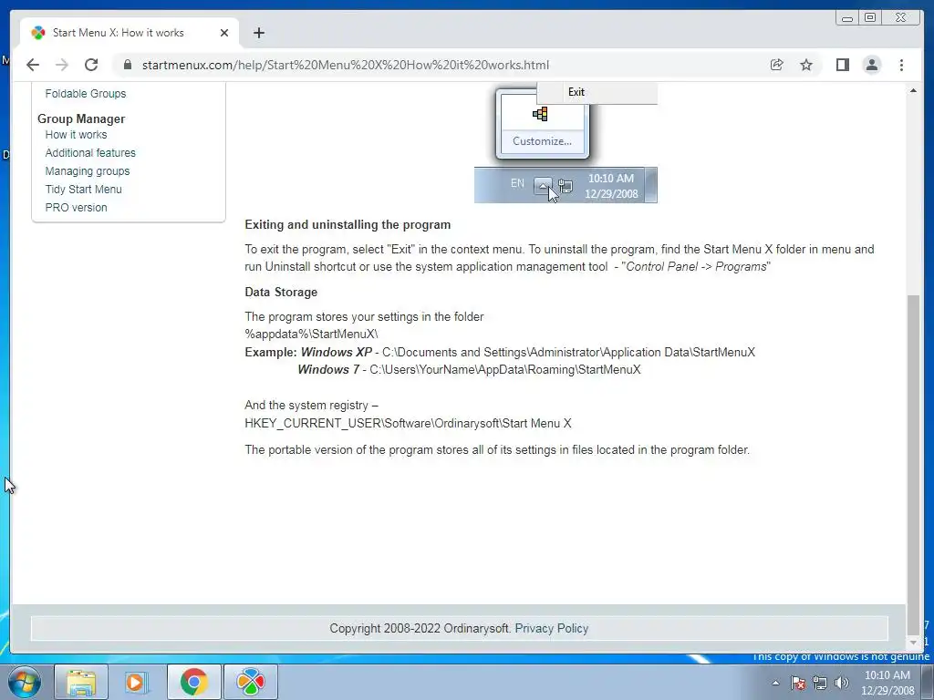
Task: Open volume control speaker icon
Action: tap(842, 683)
